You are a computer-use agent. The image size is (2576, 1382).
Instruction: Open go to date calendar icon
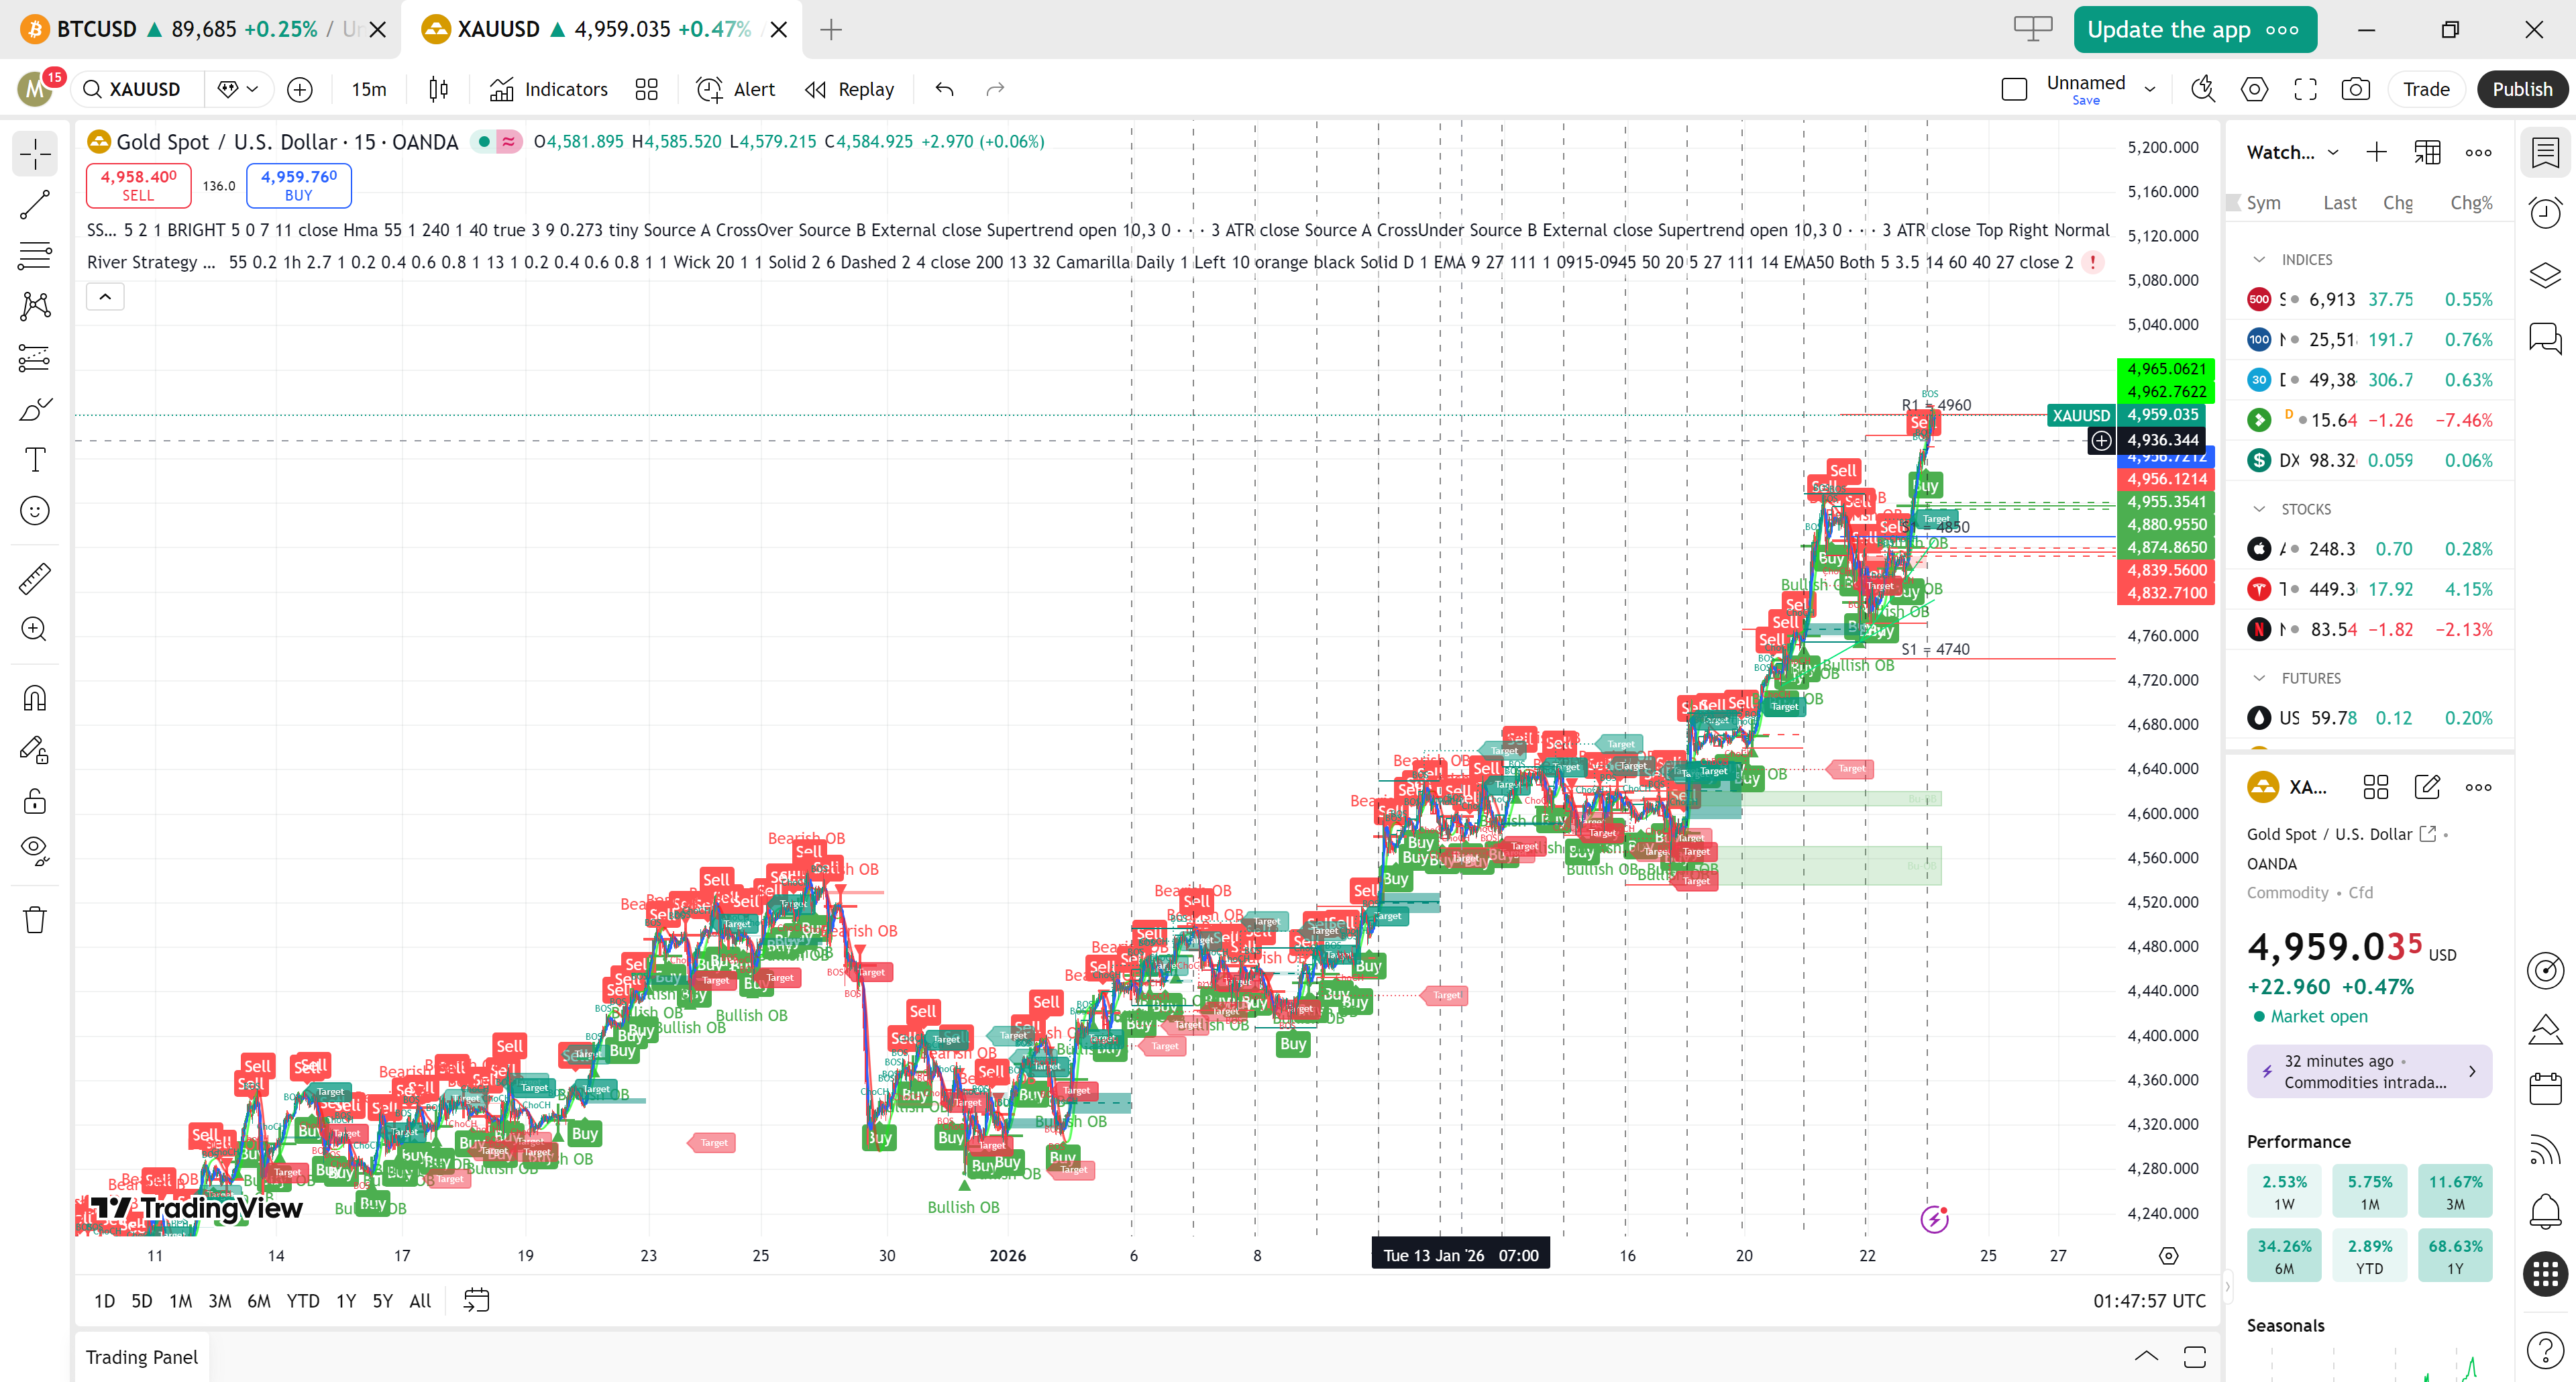pos(477,1300)
